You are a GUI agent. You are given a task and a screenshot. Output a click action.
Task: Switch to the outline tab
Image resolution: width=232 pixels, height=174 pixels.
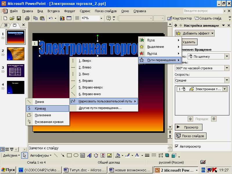[6, 25]
